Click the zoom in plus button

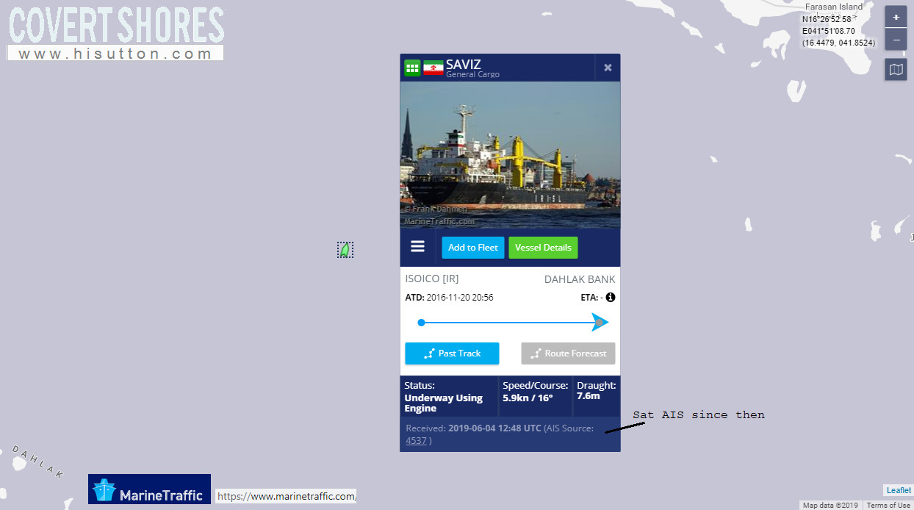(896, 17)
